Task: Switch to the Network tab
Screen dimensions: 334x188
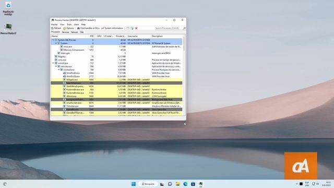Action: point(74,32)
